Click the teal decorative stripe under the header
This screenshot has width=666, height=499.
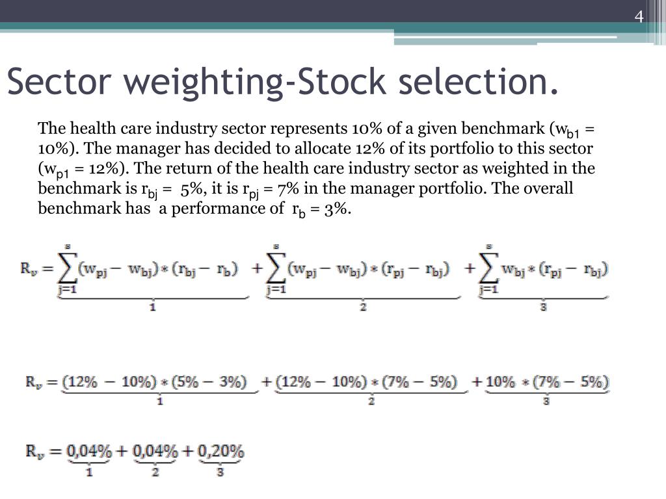198,26
